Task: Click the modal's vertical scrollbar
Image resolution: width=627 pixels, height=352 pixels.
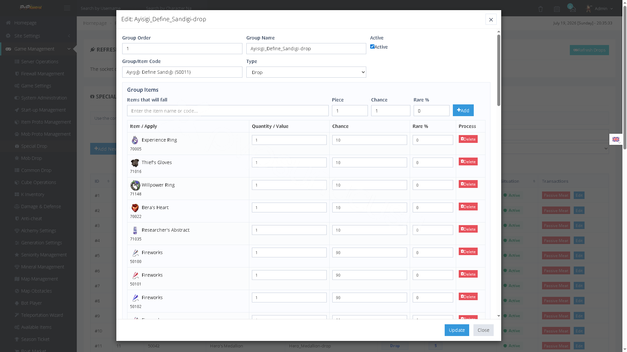Action: 499,70
